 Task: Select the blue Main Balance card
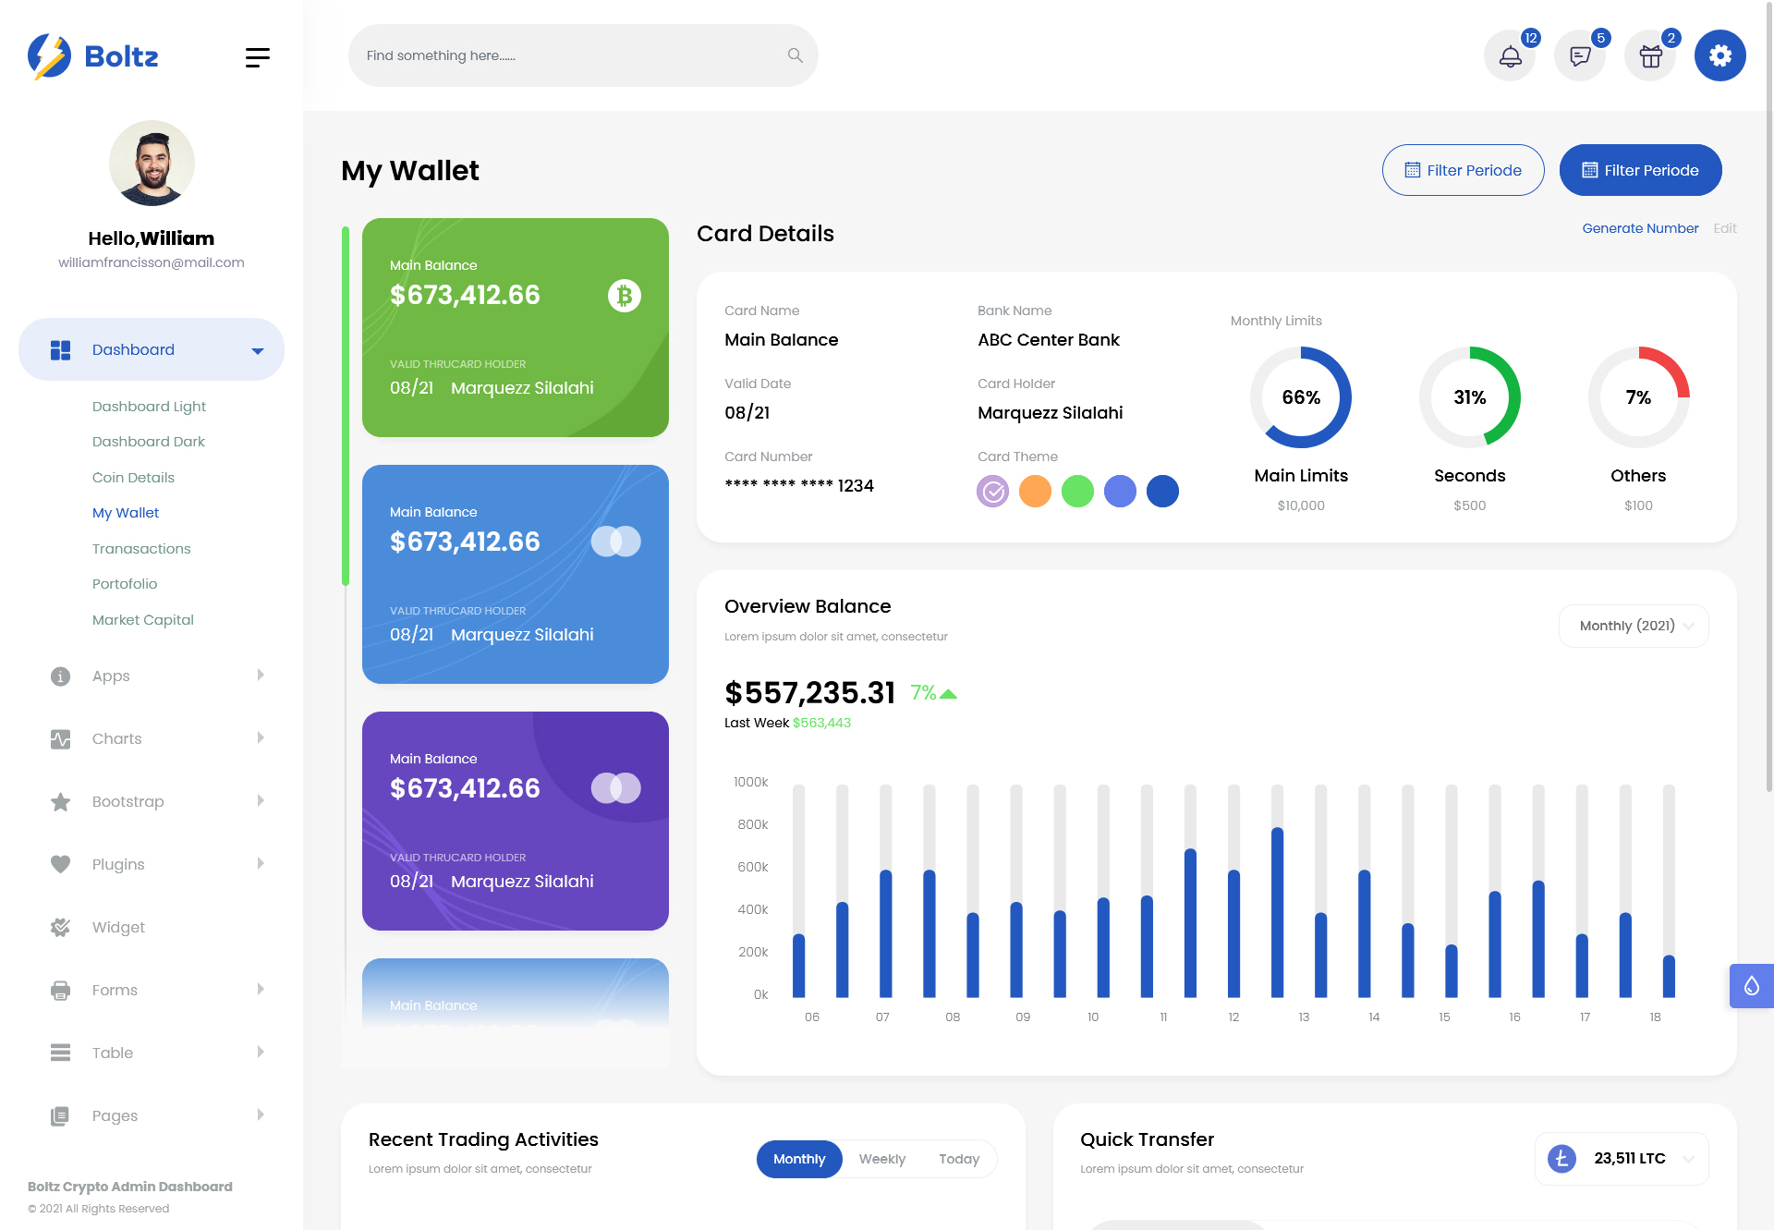tap(516, 574)
